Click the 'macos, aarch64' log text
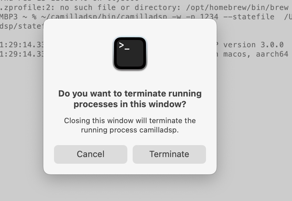 [x=256, y=54]
